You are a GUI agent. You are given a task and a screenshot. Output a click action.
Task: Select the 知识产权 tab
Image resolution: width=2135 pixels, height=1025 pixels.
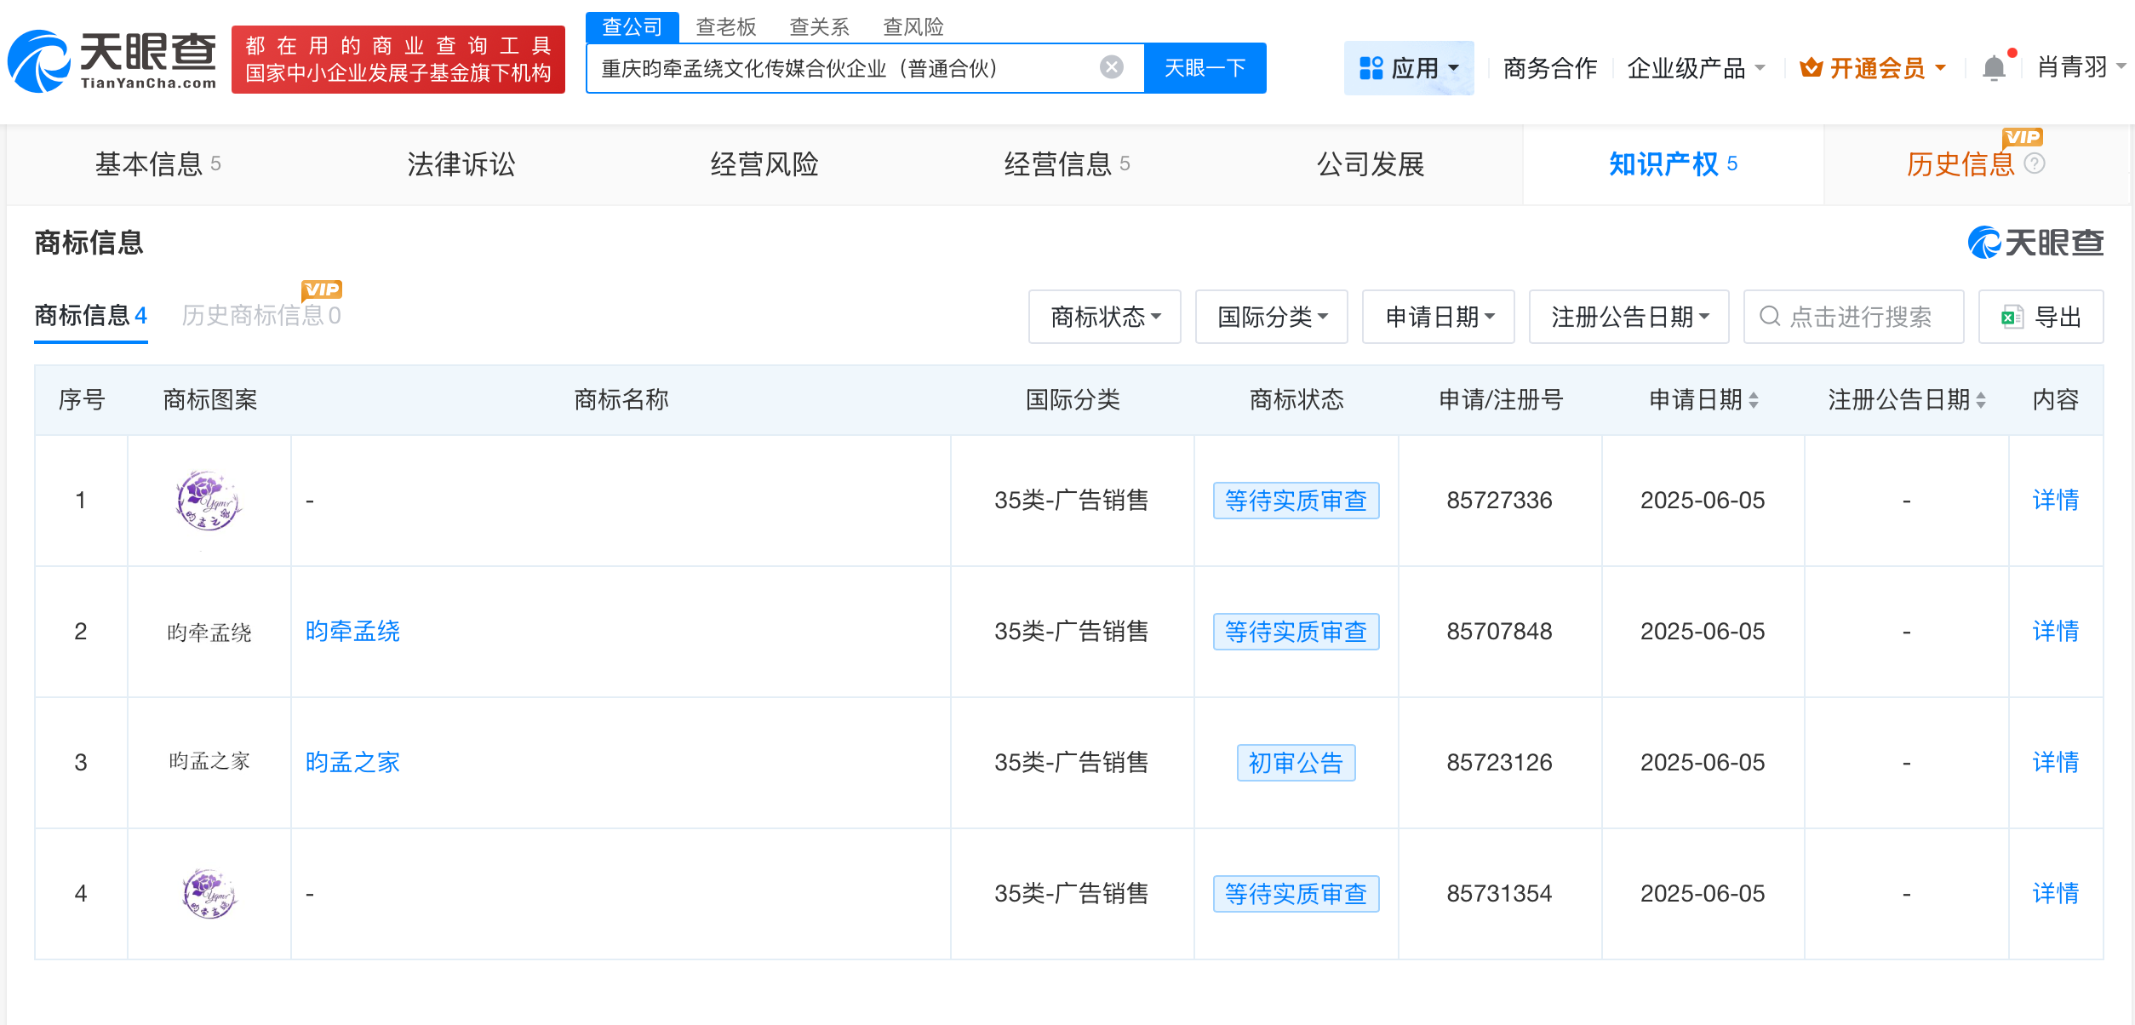tap(1671, 164)
